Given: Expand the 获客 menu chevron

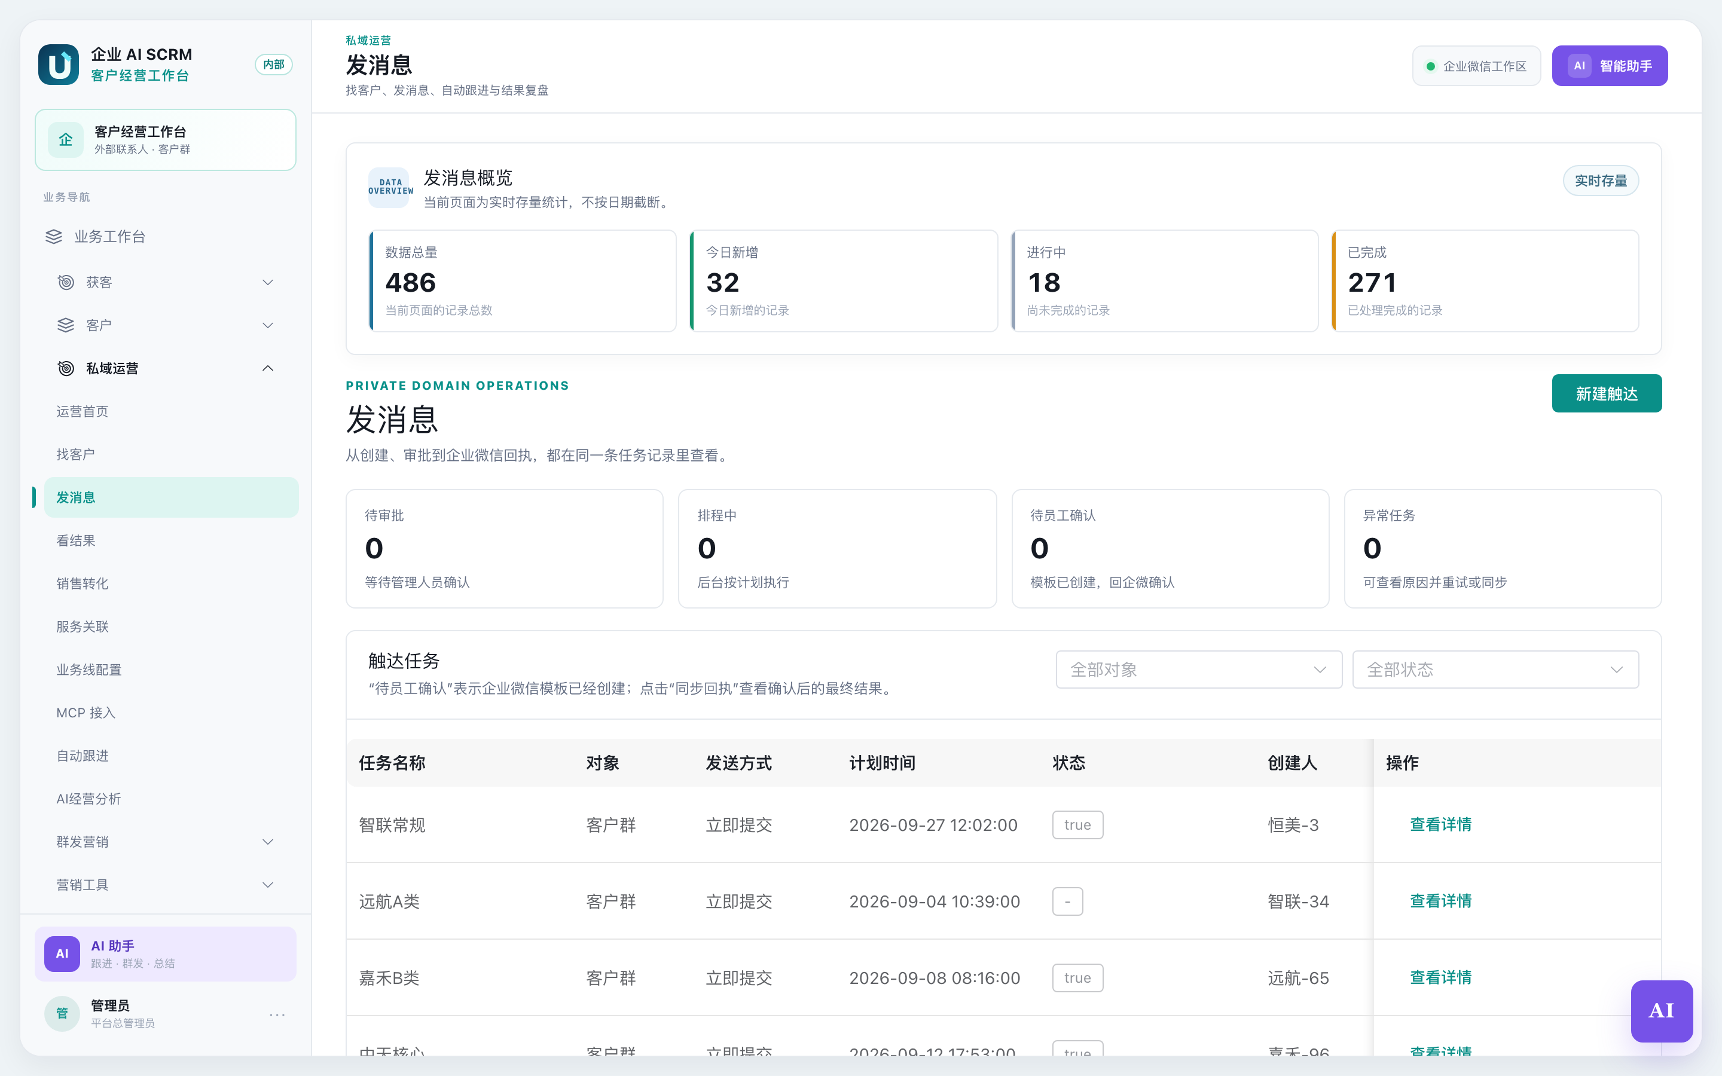Looking at the screenshot, I should coord(267,283).
